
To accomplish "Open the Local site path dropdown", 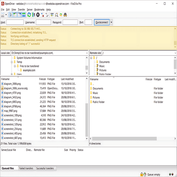I will (x=87, y=53).
